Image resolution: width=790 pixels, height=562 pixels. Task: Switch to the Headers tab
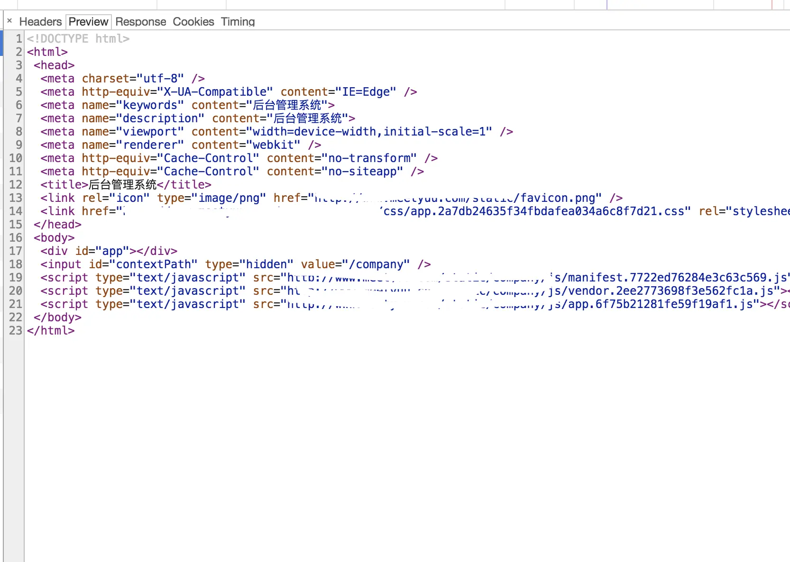pyautogui.click(x=40, y=22)
